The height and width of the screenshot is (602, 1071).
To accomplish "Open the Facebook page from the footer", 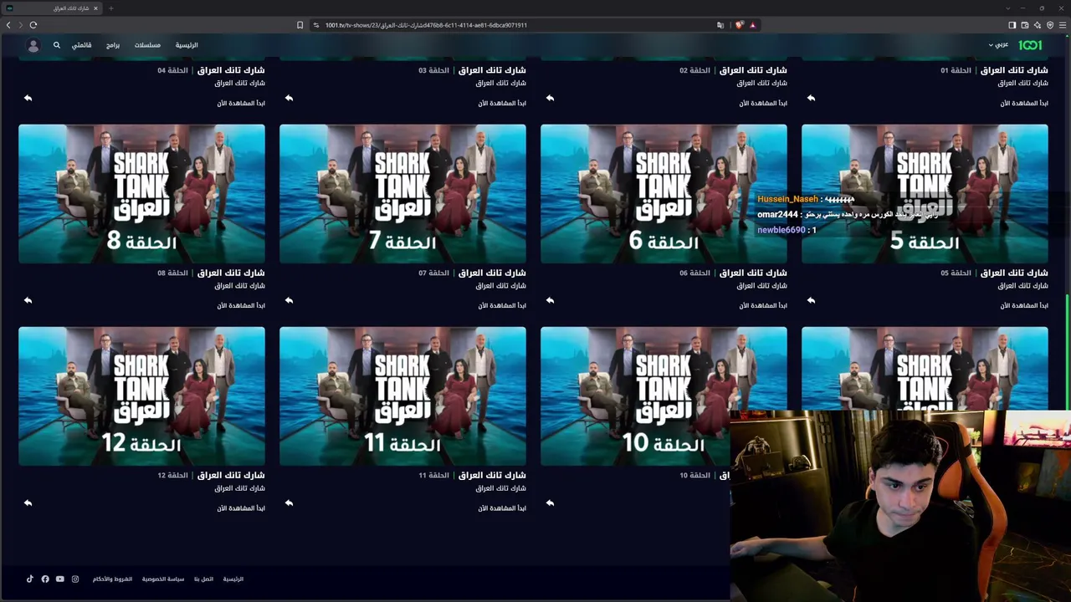I will pos(45,579).
